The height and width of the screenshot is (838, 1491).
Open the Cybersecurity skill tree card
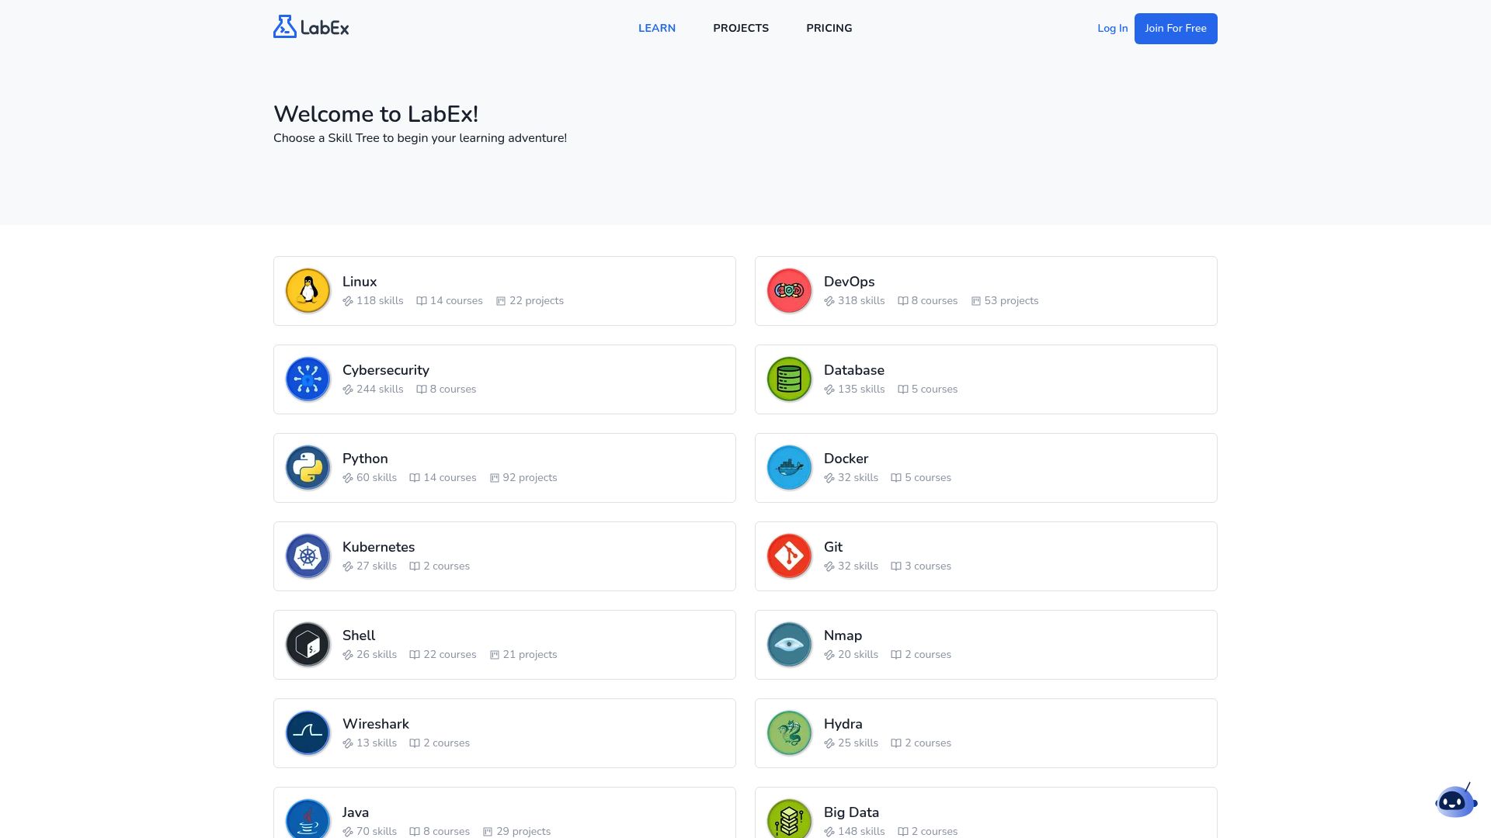tap(504, 379)
